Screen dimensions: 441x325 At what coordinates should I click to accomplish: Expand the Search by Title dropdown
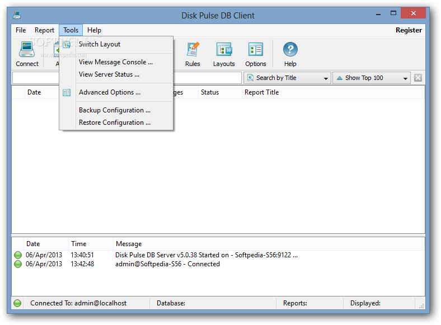[287, 78]
